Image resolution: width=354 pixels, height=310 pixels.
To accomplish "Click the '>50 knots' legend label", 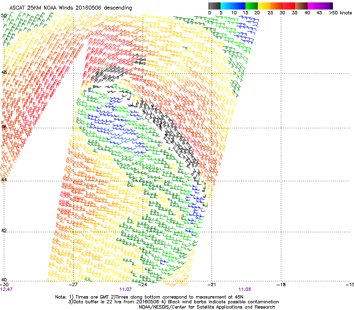I will coord(340,13).
